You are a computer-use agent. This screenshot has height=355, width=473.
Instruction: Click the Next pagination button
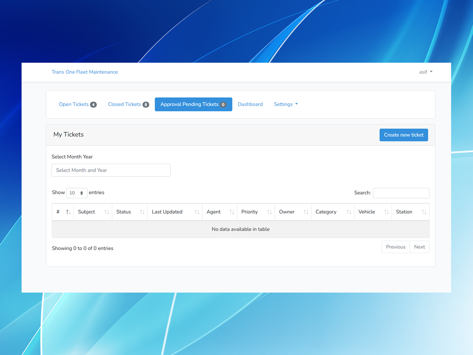point(419,247)
